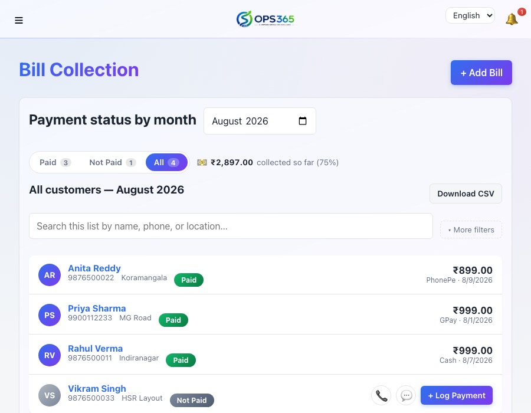Download the CSV file
The height and width of the screenshot is (413, 531).
tap(466, 194)
